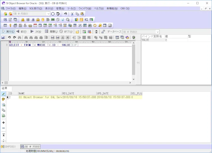Click the 半 half-width conversion icon
212x153 pixels.
pyautogui.click(x=68, y=38)
